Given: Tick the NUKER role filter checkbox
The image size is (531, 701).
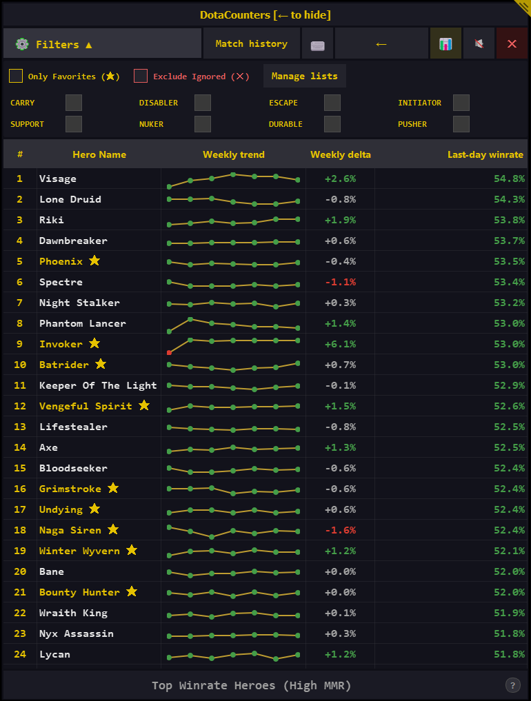Looking at the screenshot, I should tap(203, 124).
